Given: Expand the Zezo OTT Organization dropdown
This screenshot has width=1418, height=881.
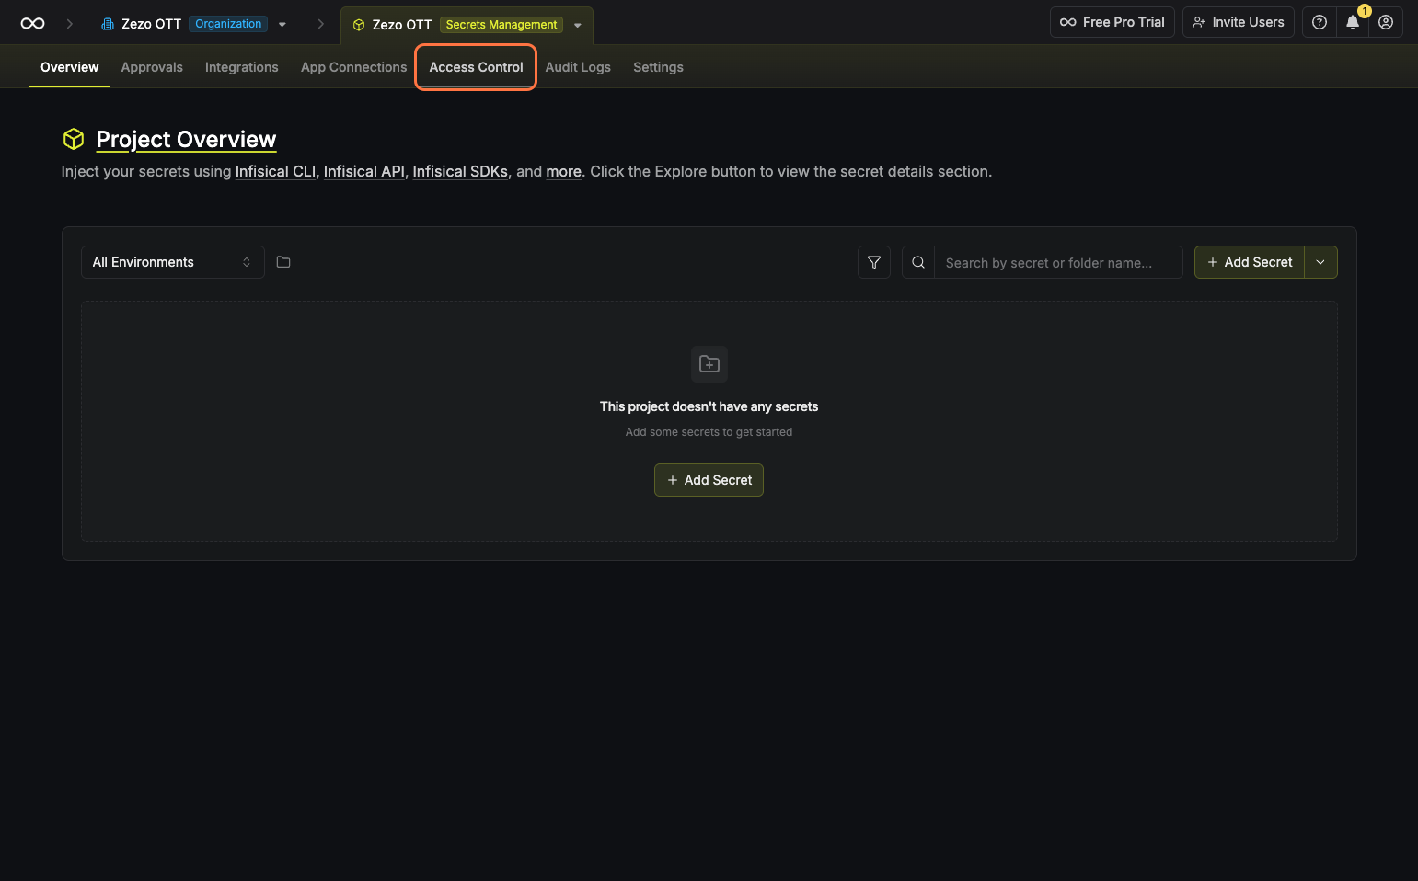Looking at the screenshot, I should 282,25.
